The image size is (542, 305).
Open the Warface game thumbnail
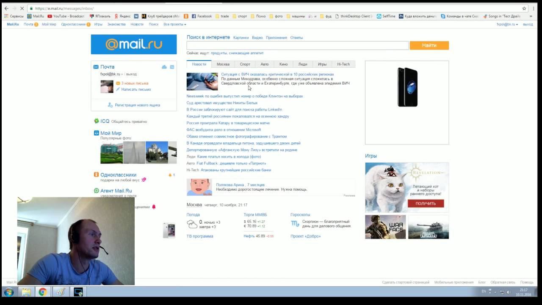(385, 227)
